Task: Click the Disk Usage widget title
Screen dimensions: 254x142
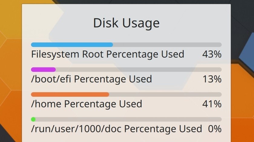Action: (126, 23)
